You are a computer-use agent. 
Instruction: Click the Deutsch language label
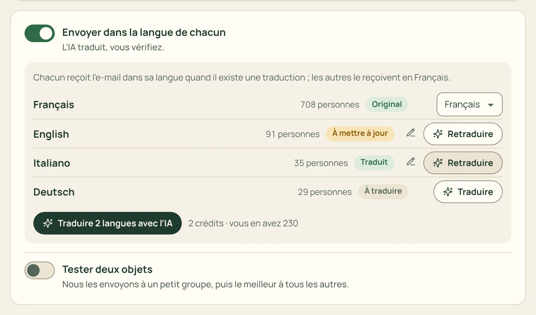54,192
